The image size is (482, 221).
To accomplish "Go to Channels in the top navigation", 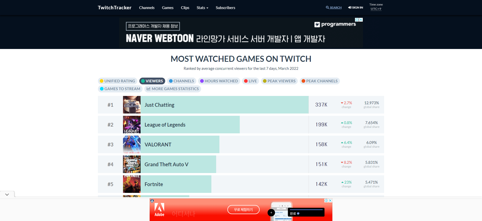I will click(147, 8).
